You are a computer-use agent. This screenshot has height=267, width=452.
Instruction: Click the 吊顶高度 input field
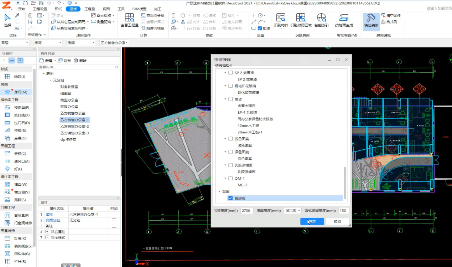247,211
